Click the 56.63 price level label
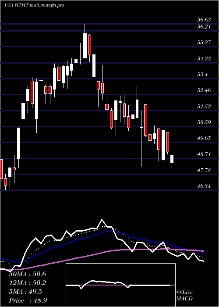The height and width of the screenshot is (307, 219). click(x=204, y=20)
